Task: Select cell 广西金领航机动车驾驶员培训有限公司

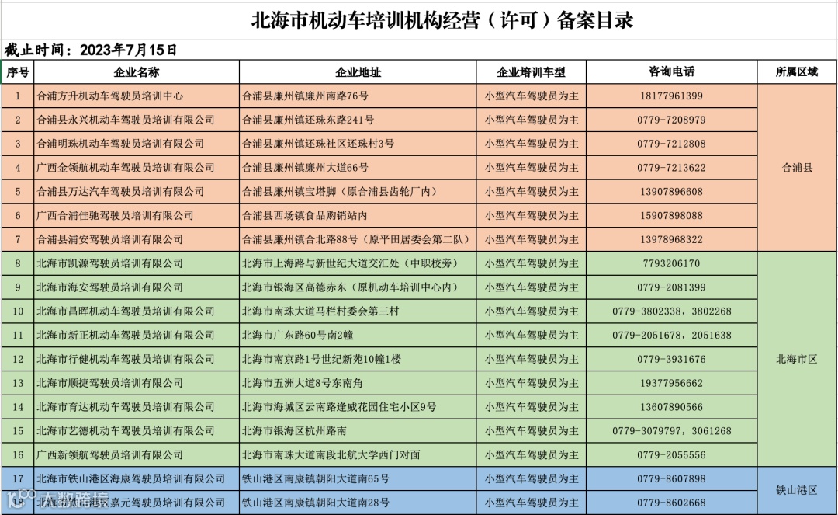Action: click(137, 168)
